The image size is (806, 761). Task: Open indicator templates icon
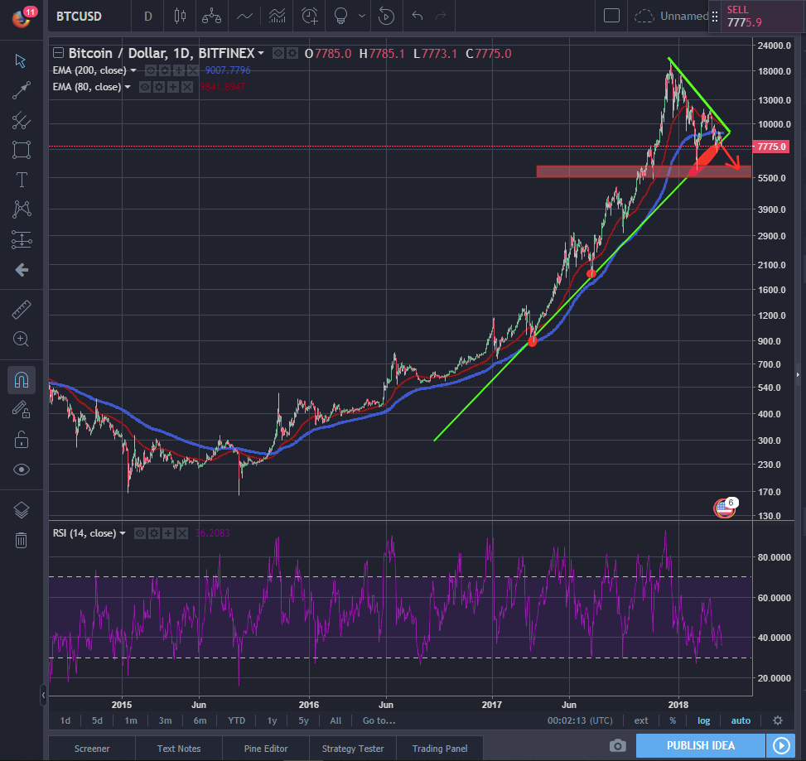click(277, 16)
